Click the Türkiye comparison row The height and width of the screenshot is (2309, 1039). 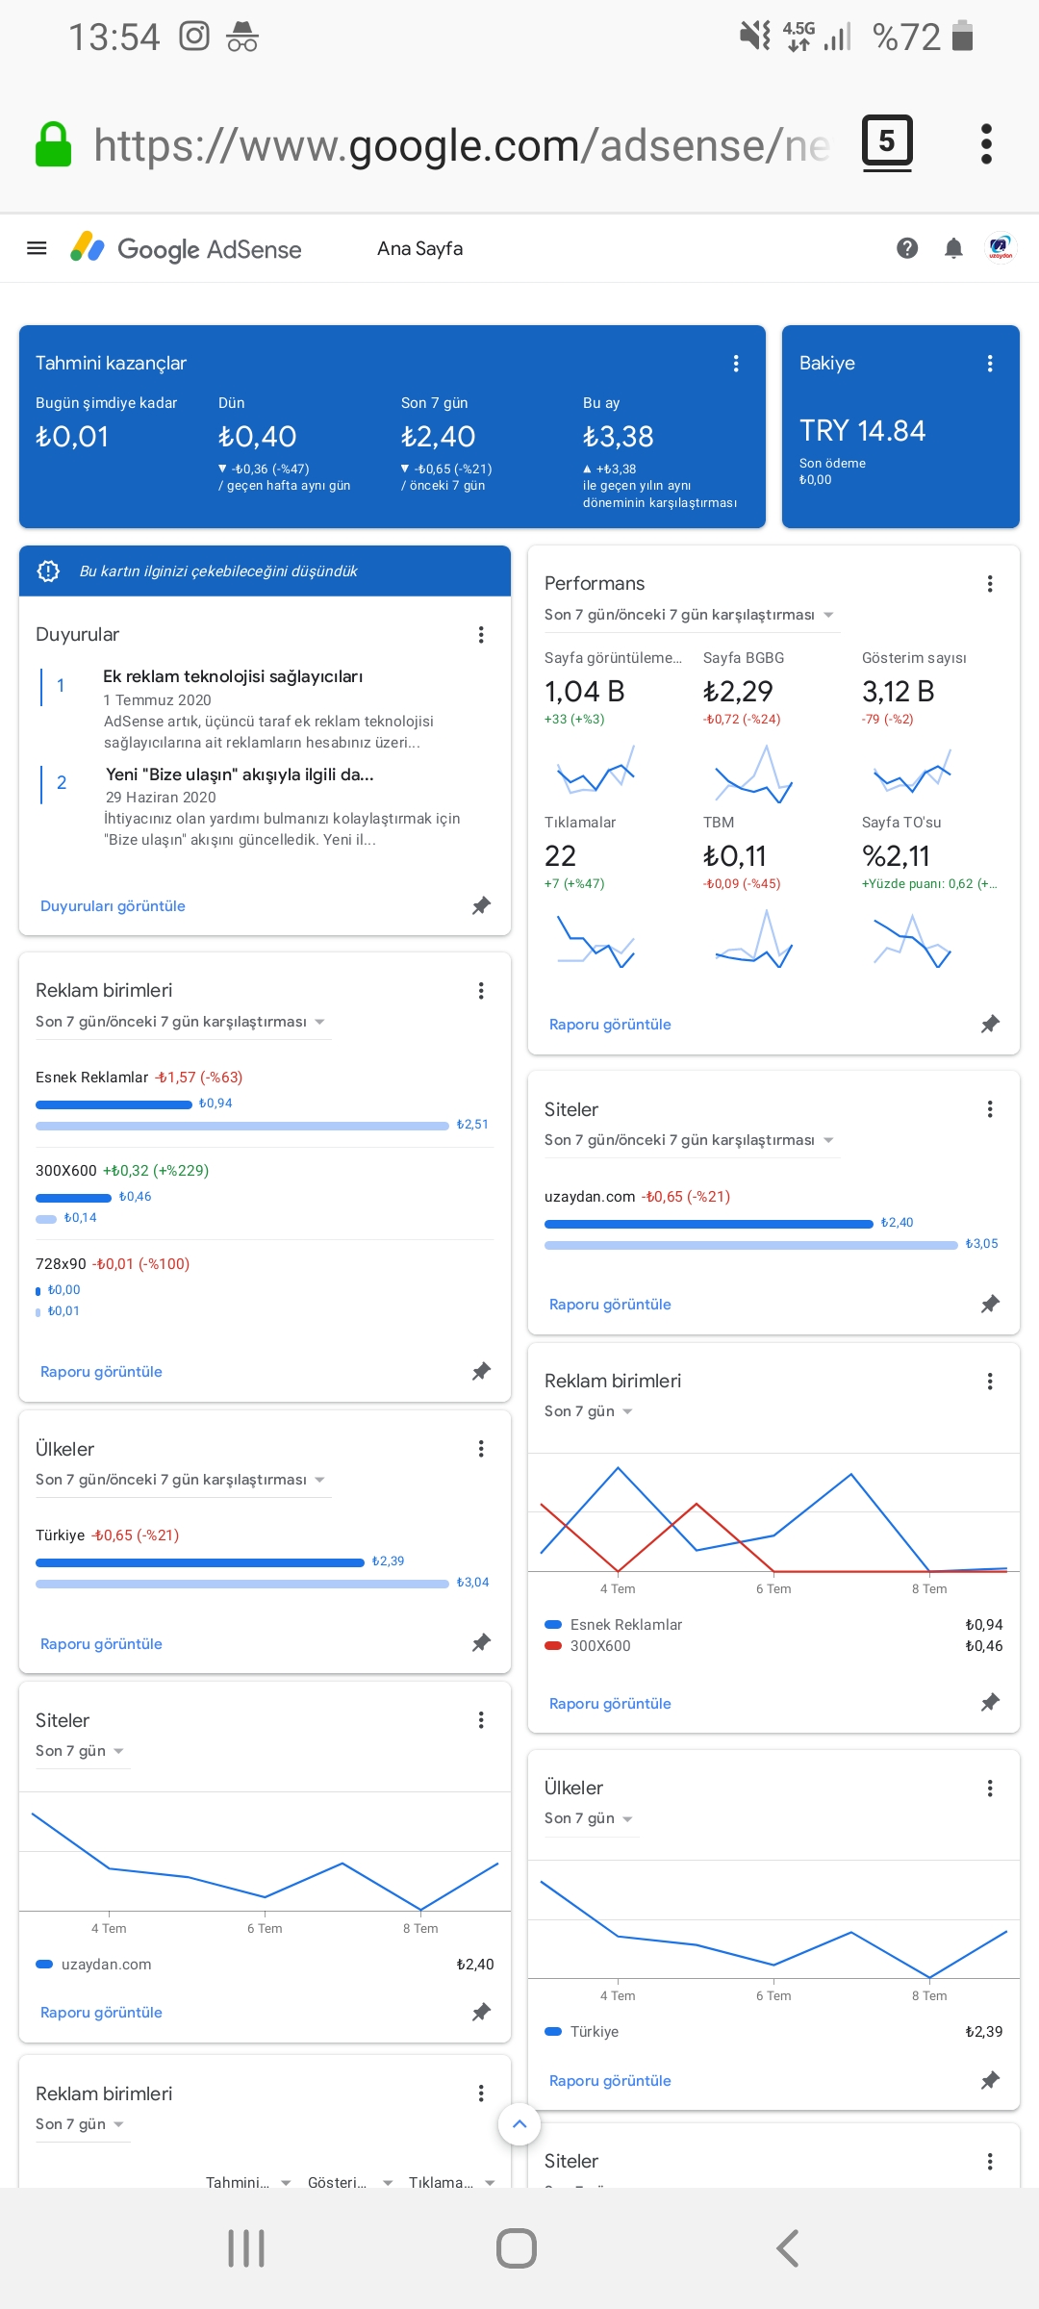[264, 1559]
